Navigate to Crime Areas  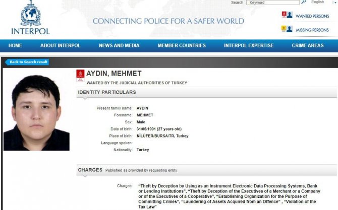tap(308, 46)
